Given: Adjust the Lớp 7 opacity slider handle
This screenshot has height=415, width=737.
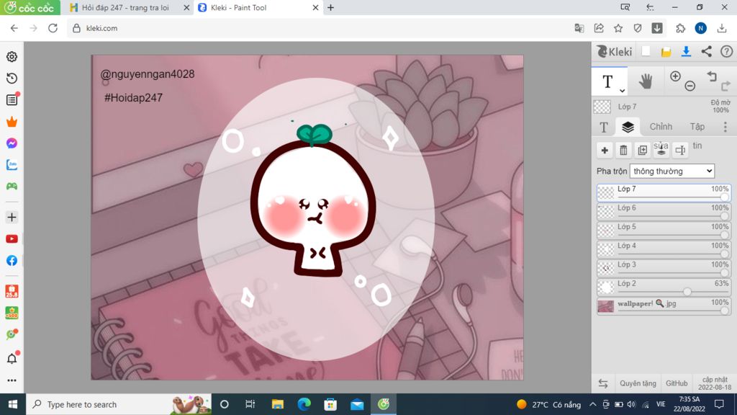Looking at the screenshot, I should click(x=724, y=197).
